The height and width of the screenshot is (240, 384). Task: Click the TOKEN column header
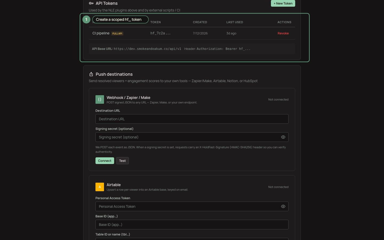click(155, 22)
